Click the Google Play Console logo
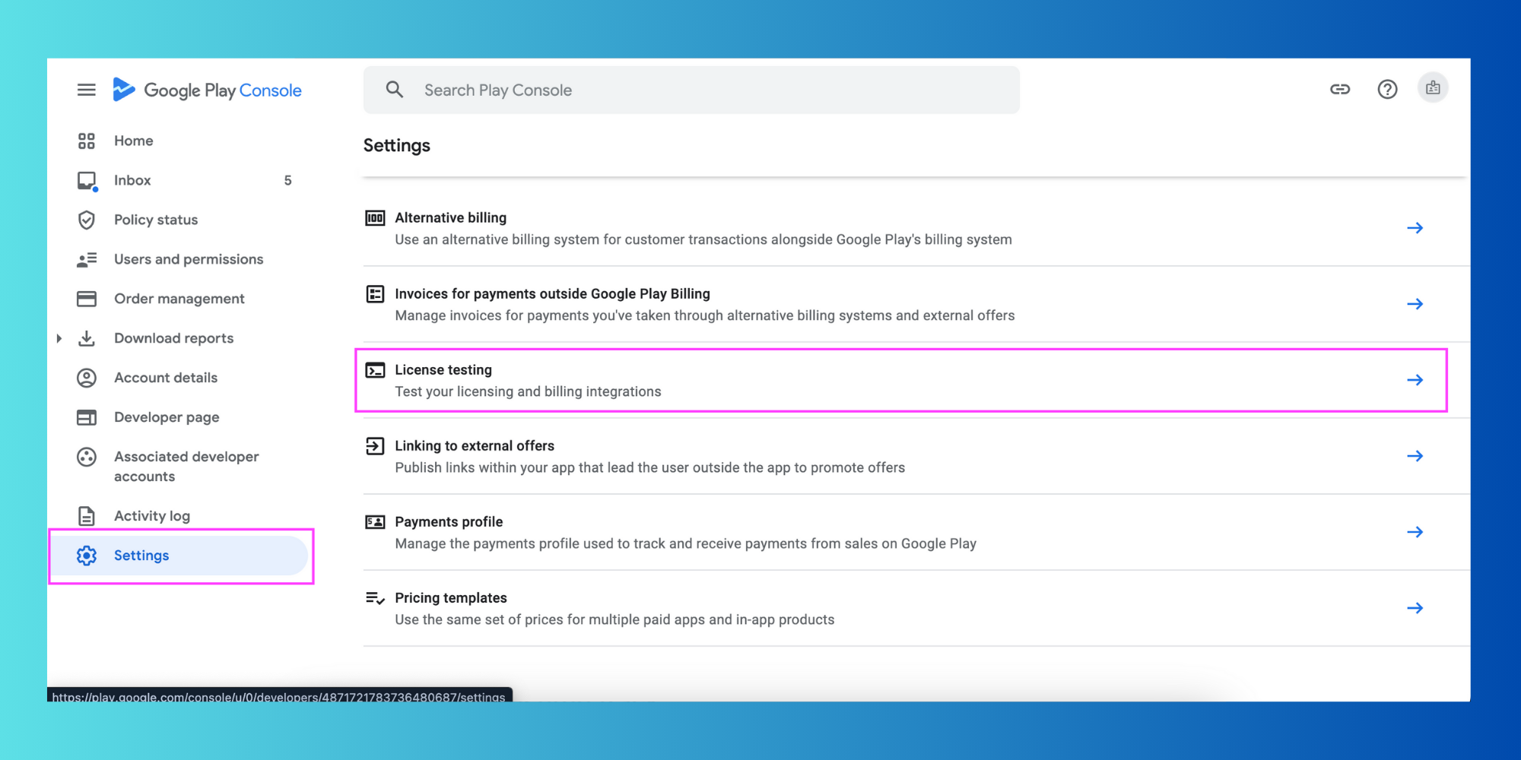Viewport: 1521px width, 760px height. (207, 90)
